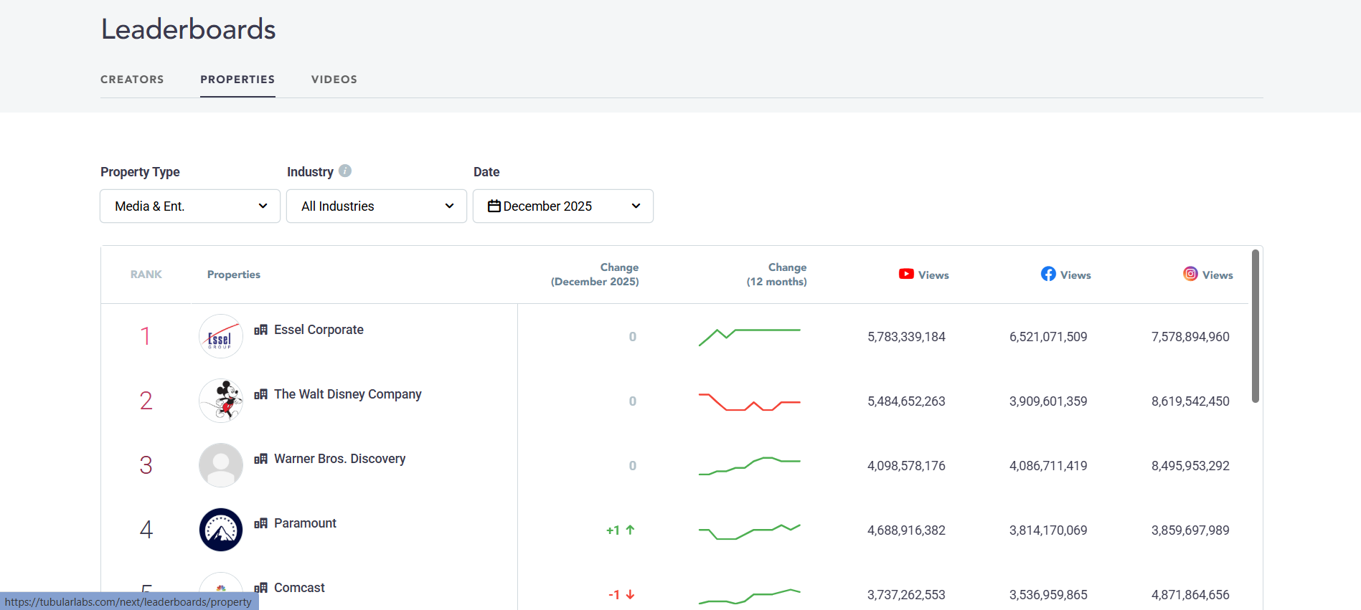Viewport: 1361px width, 610px height.
Task: Click Paramount YouTube views 4,688,916,382
Action: (x=906, y=530)
